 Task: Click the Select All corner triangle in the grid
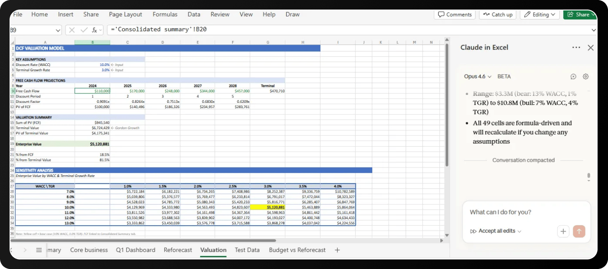12,42
